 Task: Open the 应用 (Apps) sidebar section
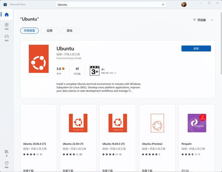(x=6, y=26)
